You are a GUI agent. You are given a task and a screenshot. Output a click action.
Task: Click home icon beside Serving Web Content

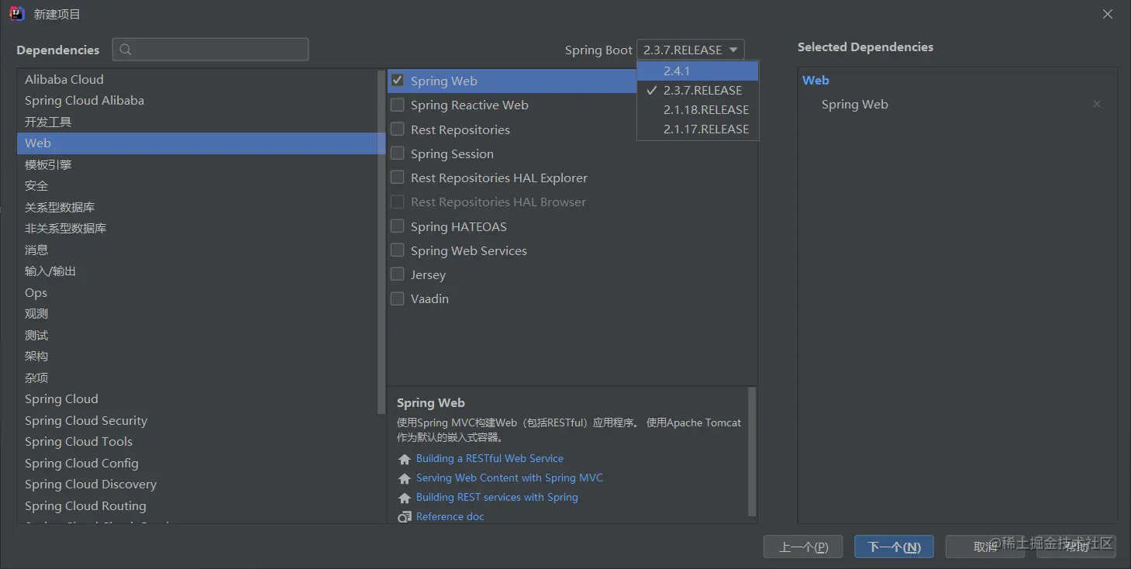[404, 478]
